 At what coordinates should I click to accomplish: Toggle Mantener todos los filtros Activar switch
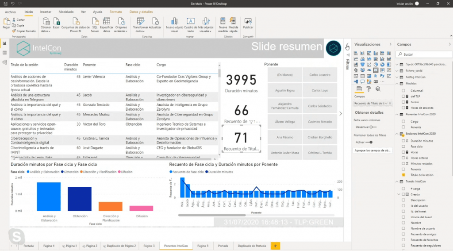click(369, 142)
